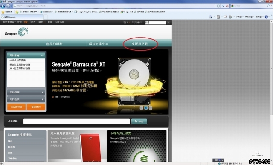Open the Tools menu in command bar

259,17
